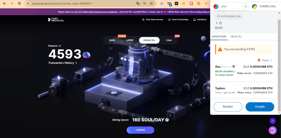Open Piyasa gas fee options

click(265, 60)
